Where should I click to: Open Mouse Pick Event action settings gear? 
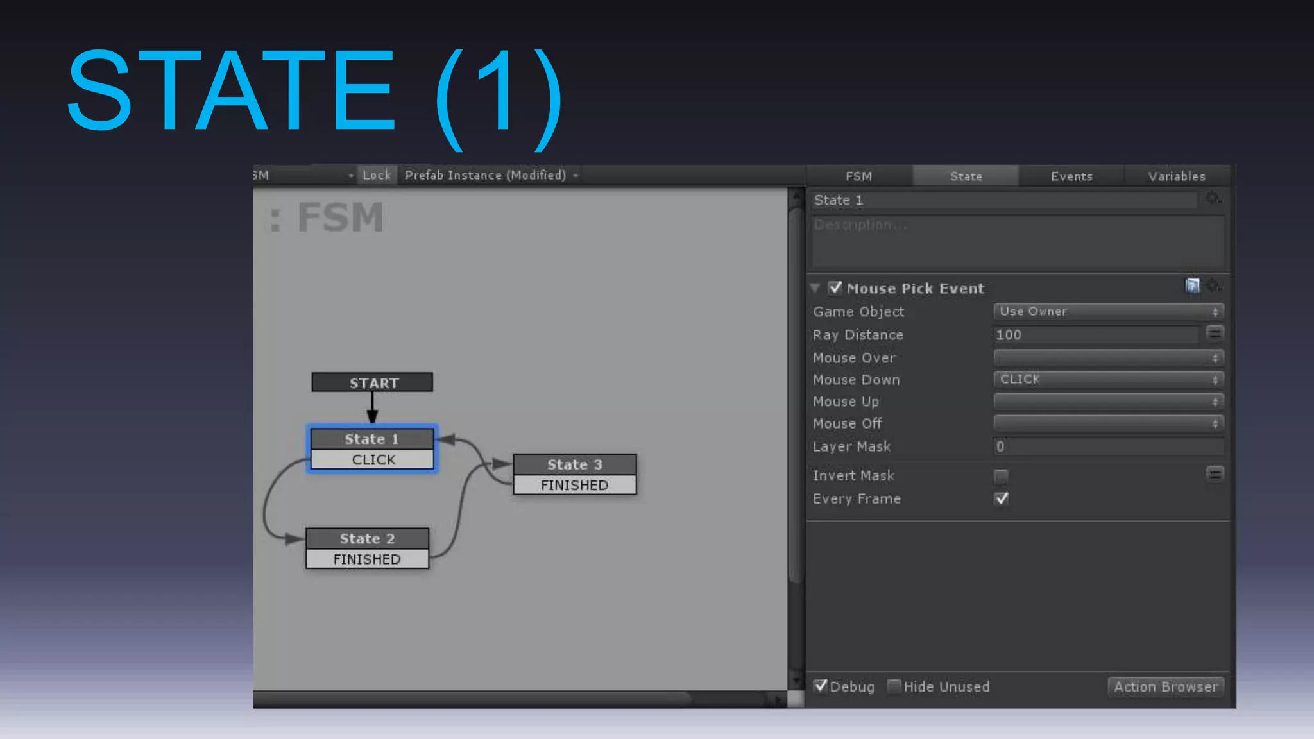coord(1213,286)
